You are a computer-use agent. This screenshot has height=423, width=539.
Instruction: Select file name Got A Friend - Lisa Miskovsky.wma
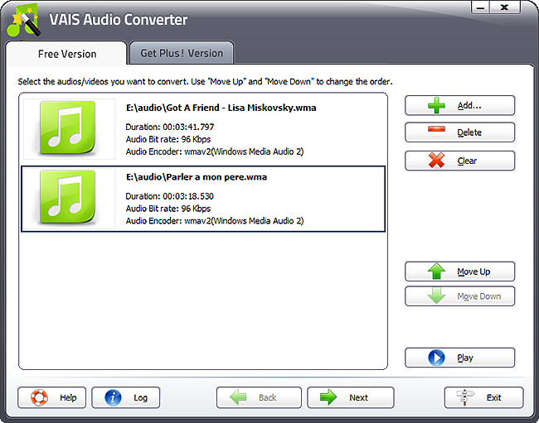(x=221, y=108)
